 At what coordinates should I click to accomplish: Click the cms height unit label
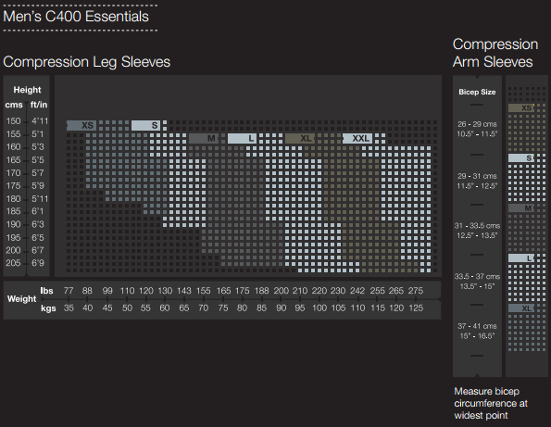(14, 105)
